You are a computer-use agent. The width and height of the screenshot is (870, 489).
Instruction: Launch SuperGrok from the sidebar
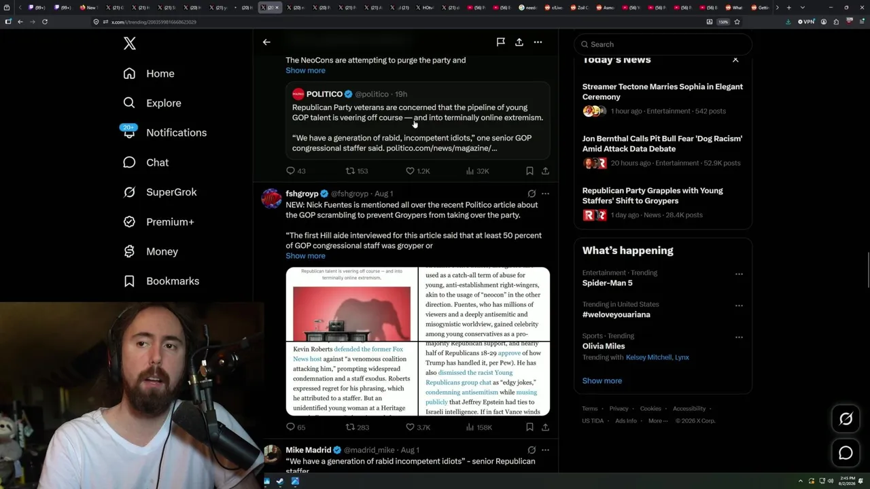click(x=160, y=192)
